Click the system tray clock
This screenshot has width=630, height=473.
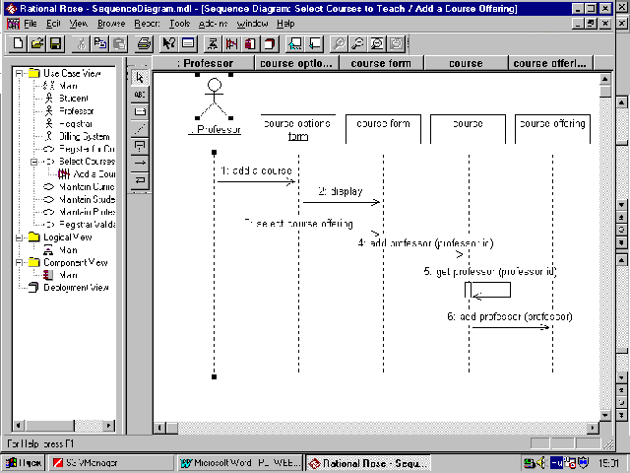[608, 463]
